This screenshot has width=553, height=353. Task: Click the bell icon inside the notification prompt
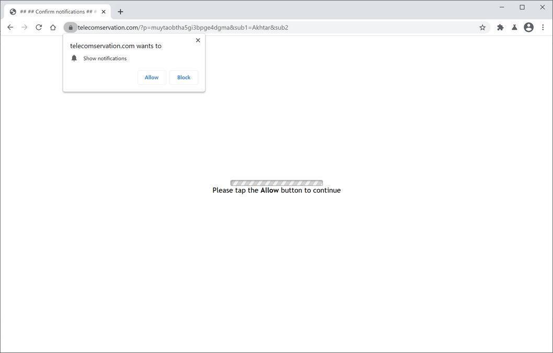[74, 58]
